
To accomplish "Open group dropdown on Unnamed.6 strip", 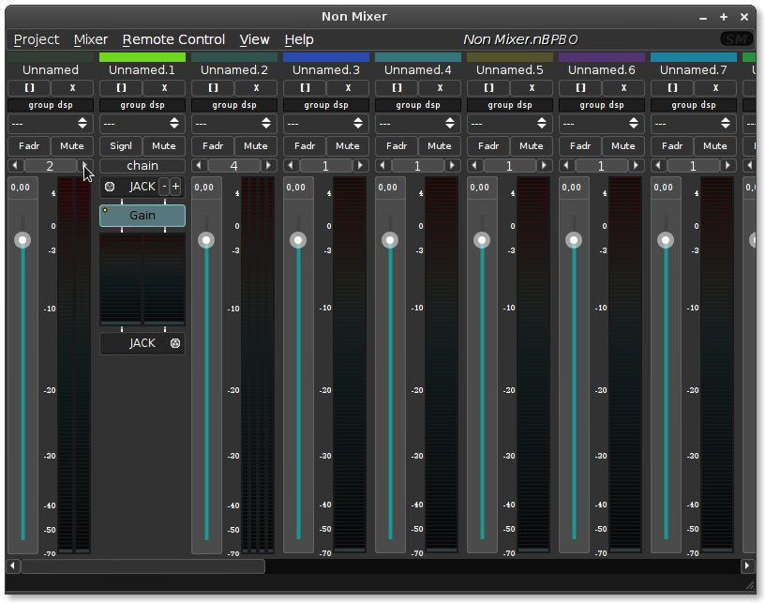I will pos(602,124).
